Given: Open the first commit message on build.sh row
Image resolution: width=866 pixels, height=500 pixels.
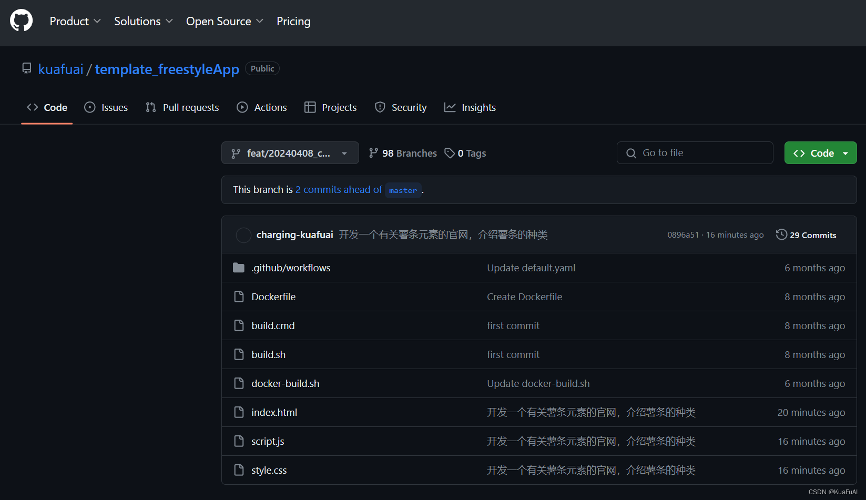Looking at the screenshot, I should pyautogui.click(x=513, y=354).
